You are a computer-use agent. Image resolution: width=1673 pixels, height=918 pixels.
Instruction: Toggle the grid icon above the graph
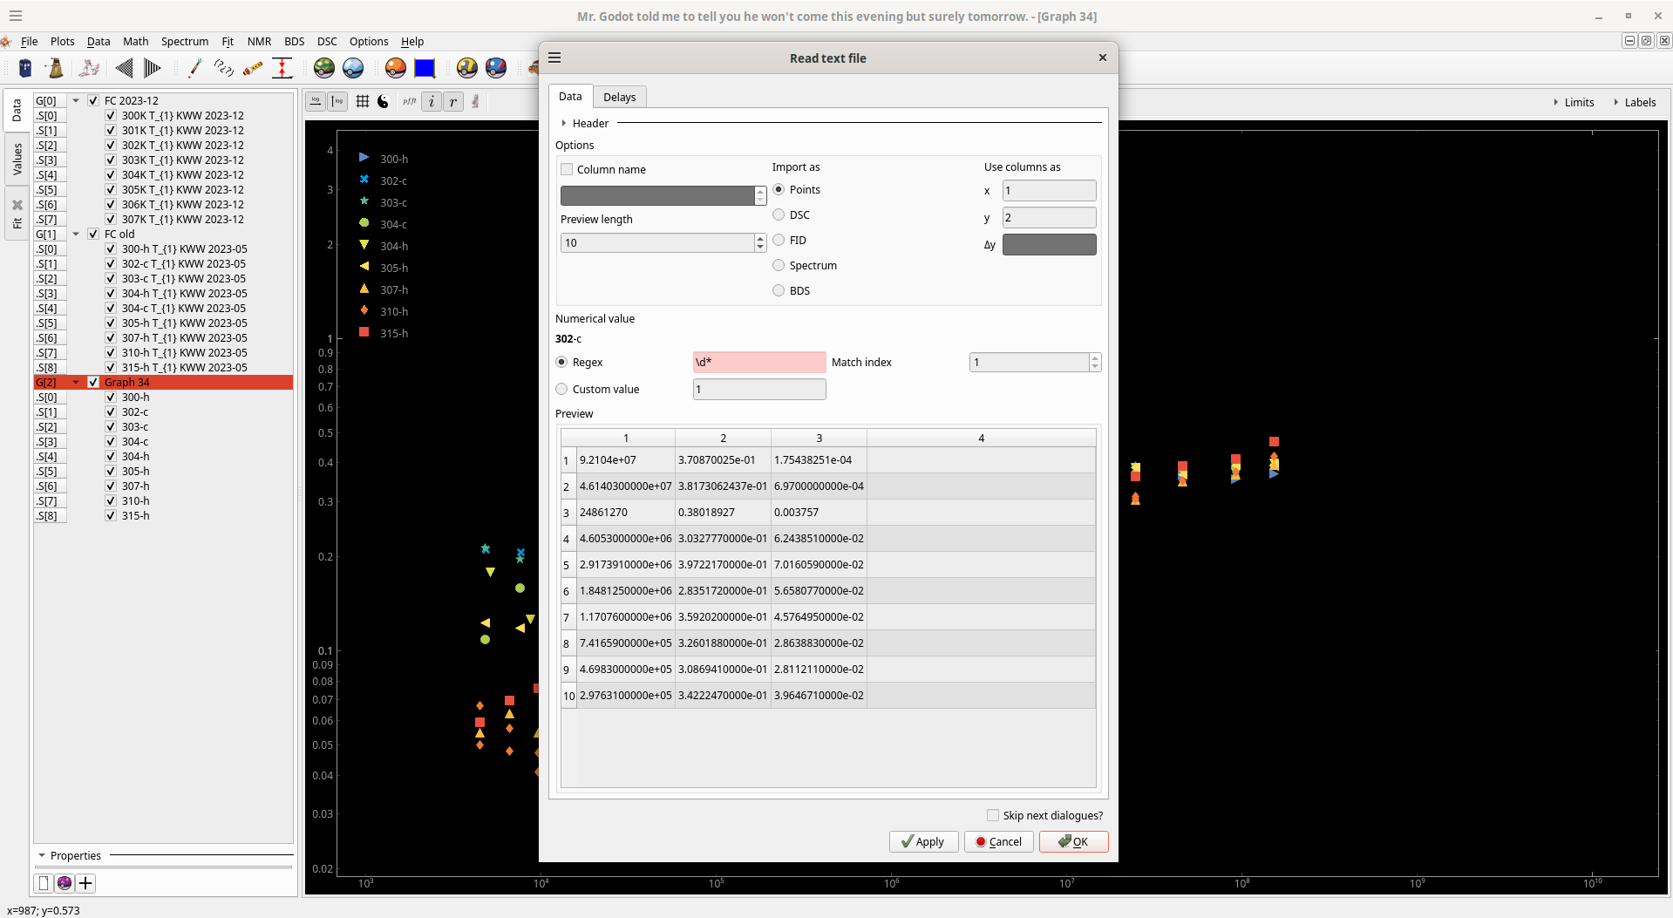[363, 102]
